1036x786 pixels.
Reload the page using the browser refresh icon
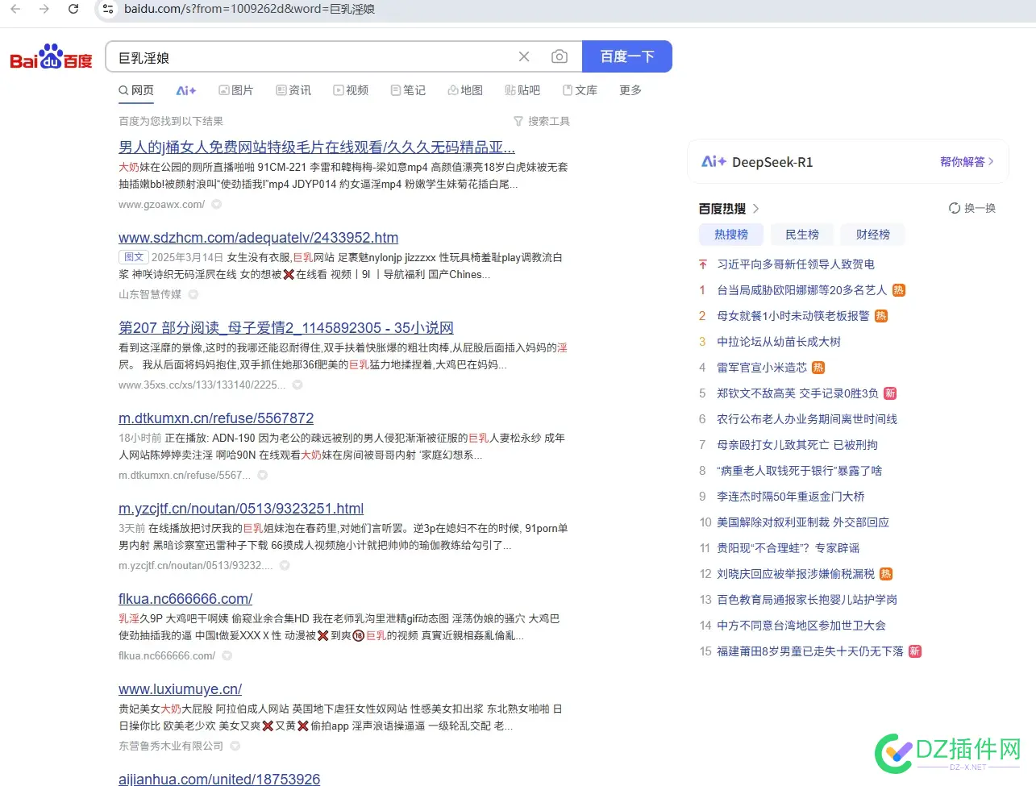(x=73, y=10)
